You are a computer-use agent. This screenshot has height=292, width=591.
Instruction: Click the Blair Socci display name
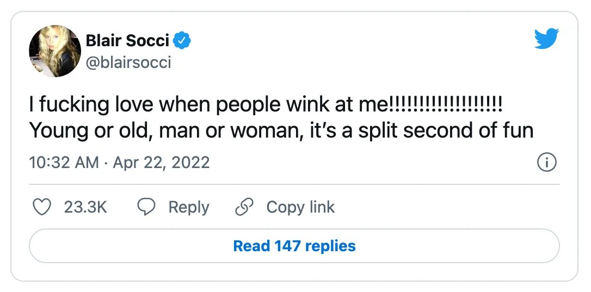[x=128, y=40]
